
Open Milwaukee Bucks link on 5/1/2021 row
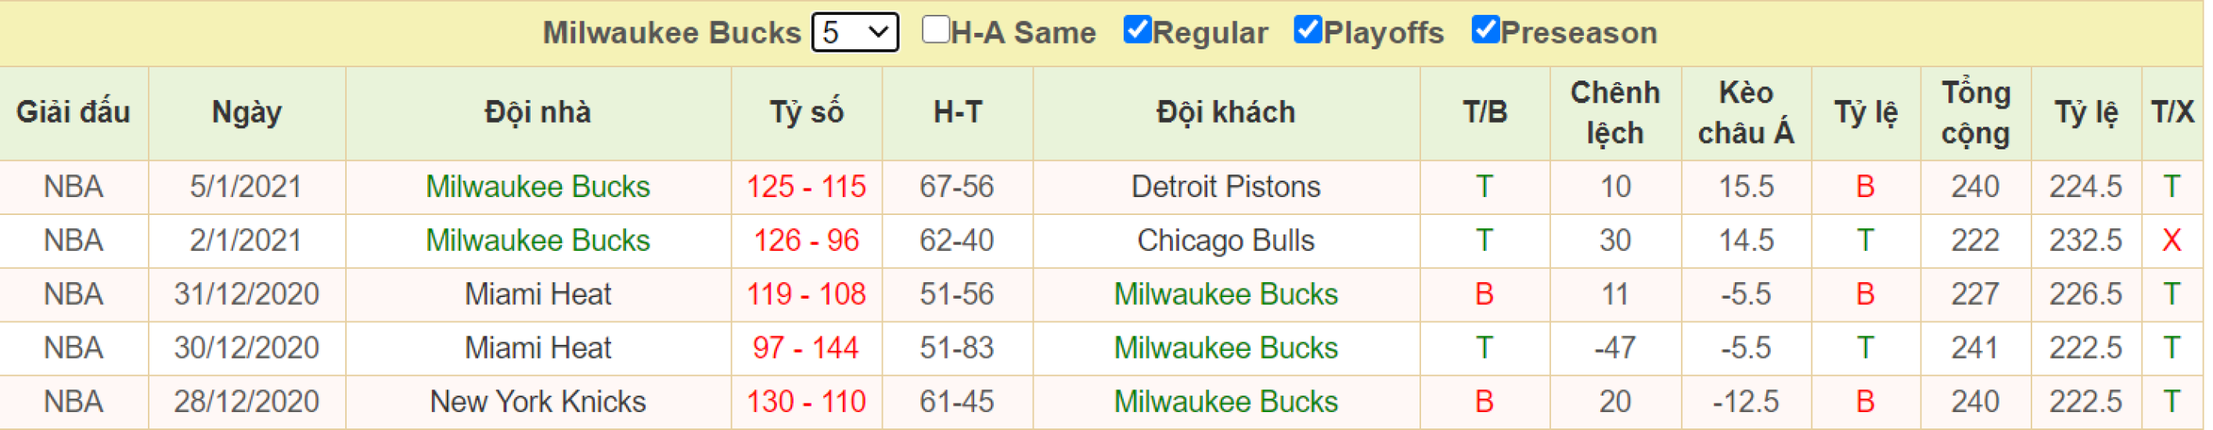(x=538, y=186)
